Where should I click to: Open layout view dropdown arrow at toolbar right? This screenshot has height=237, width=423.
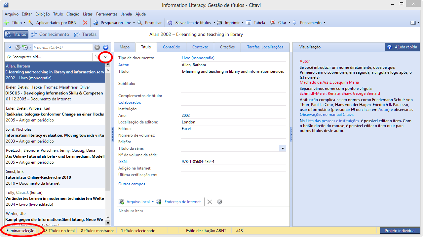(418, 23)
